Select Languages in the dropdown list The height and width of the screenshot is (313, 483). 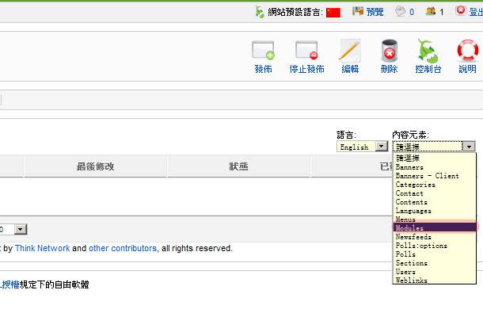pyautogui.click(x=435, y=211)
